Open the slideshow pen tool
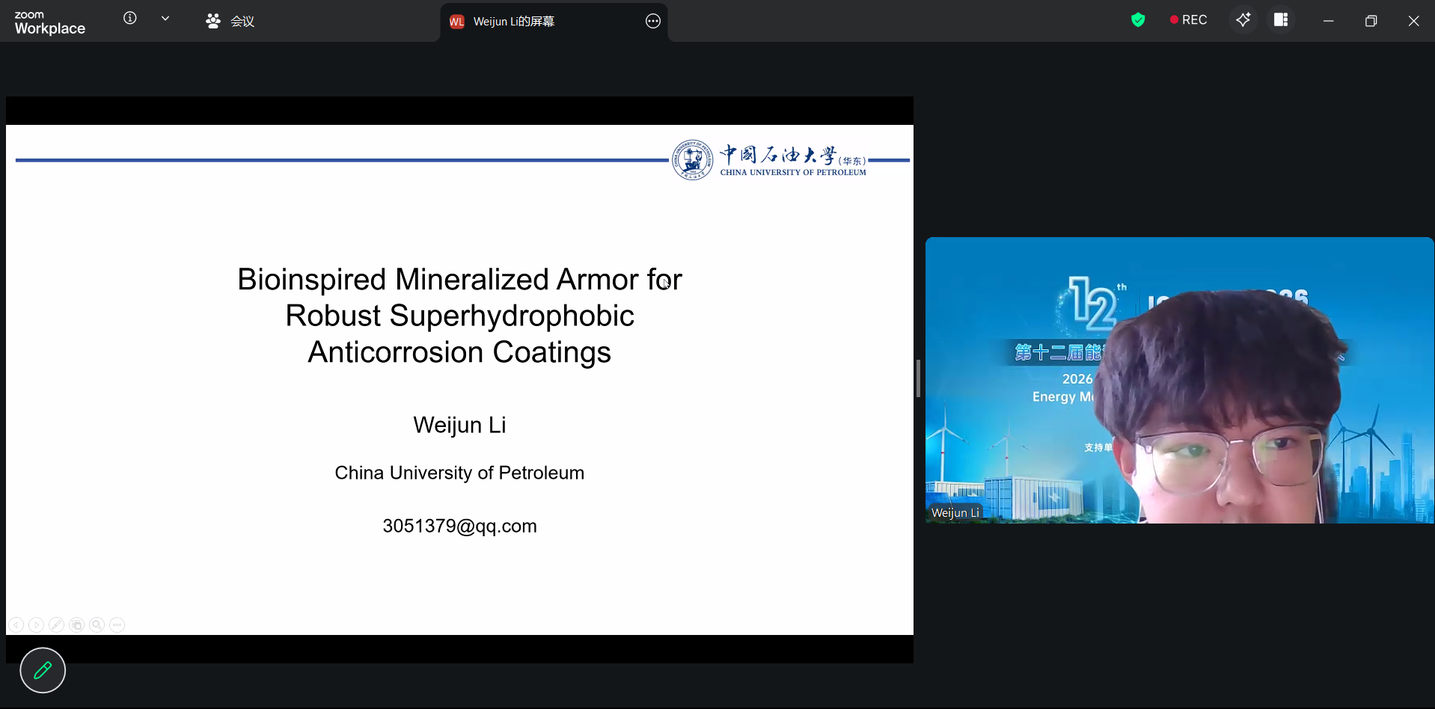The width and height of the screenshot is (1435, 709). coord(56,624)
